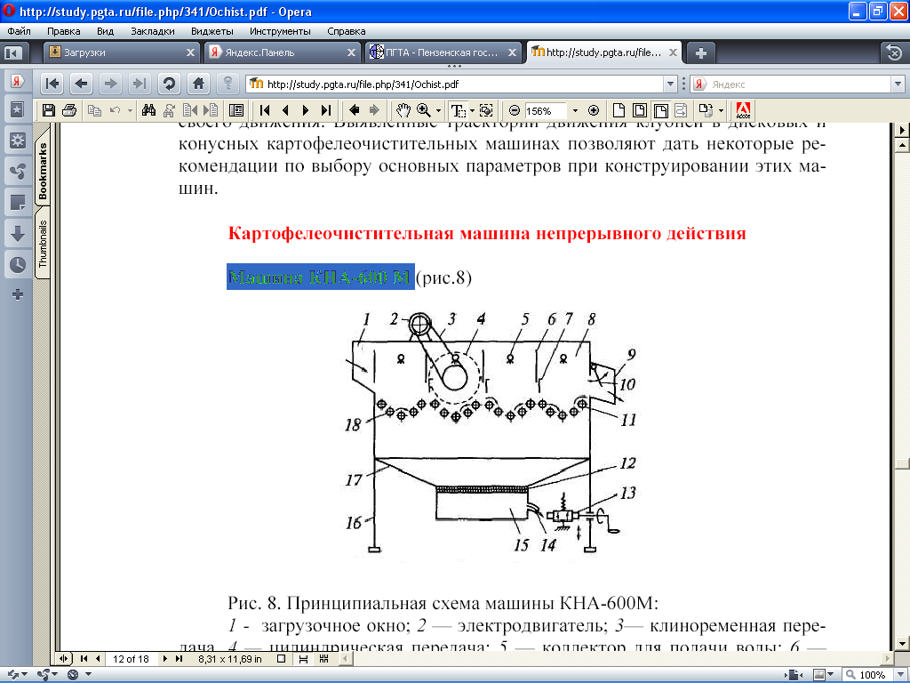Open the Инструменты menu
Image resolution: width=910 pixels, height=683 pixels.
(x=280, y=31)
